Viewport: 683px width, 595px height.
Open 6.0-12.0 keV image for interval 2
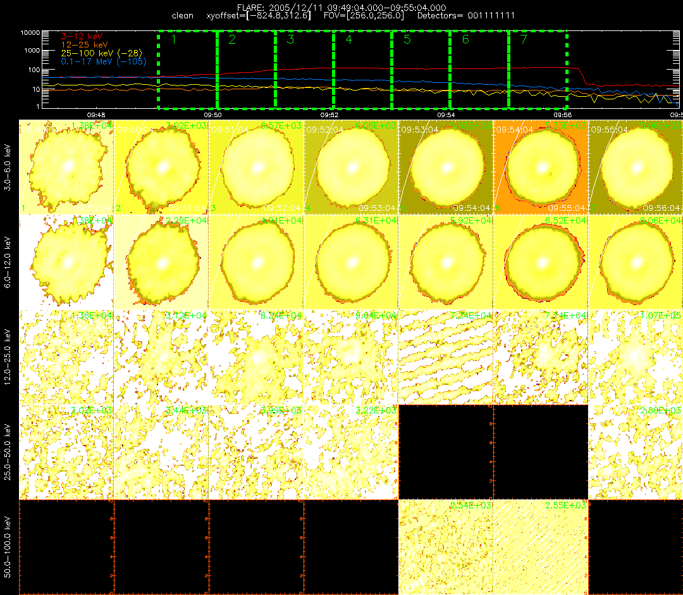[x=161, y=262]
